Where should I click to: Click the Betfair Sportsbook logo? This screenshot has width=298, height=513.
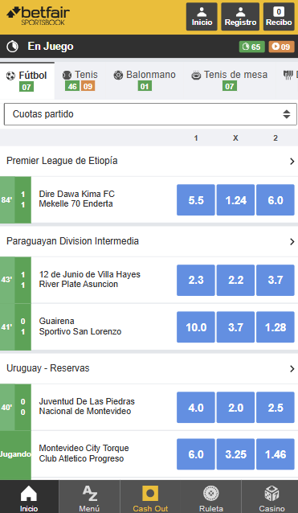pyautogui.click(x=38, y=16)
